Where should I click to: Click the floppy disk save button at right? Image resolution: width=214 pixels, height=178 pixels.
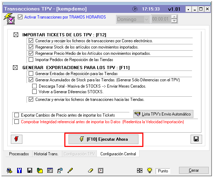point(196,139)
